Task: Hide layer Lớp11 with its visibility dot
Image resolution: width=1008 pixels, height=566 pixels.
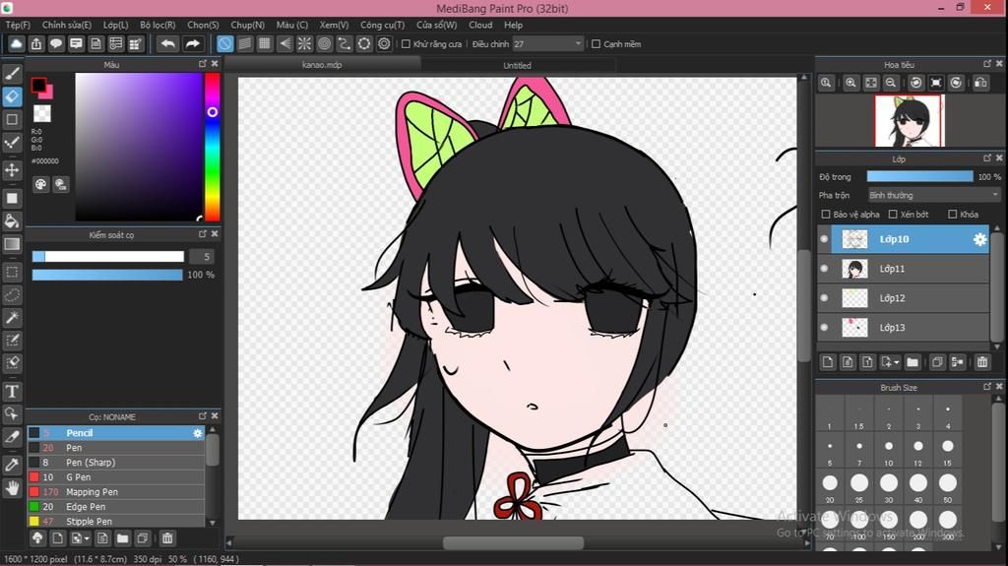Action: pyautogui.click(x=824, y=269)
